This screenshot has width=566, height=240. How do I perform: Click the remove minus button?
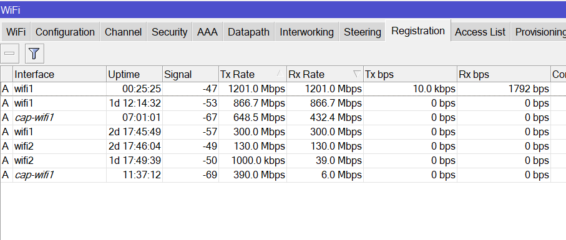(9, 54)
